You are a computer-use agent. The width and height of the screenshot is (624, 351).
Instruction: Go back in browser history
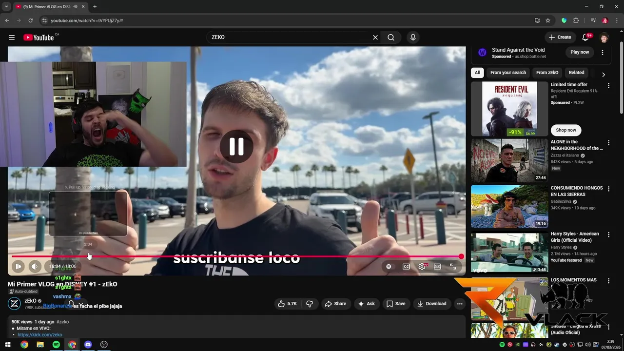click(x=7, y=20)
